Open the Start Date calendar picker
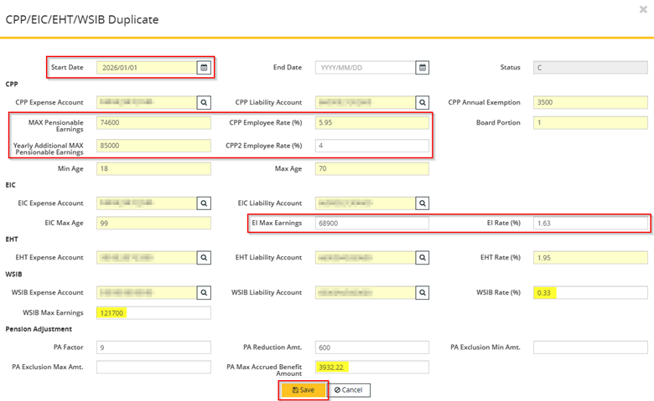This screenshot has height=401, width=654. click(x=204, y=68)
